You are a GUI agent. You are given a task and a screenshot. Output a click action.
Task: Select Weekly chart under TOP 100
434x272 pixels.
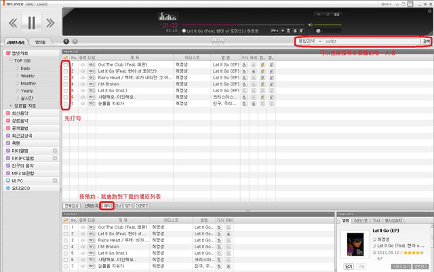click(27, 76)
